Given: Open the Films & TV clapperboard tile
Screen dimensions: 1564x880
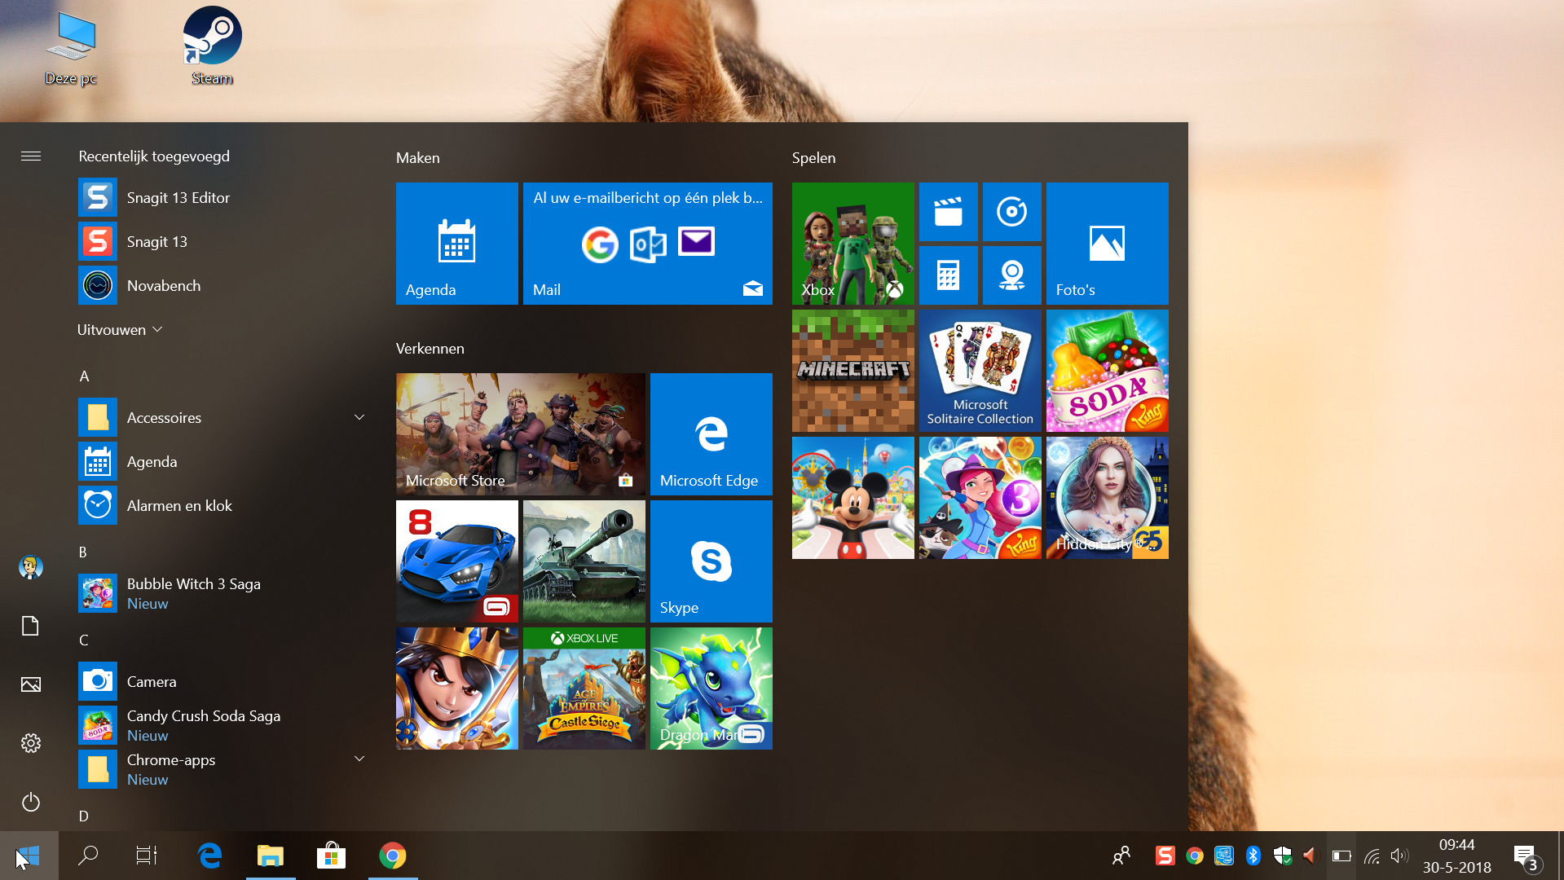Looking at the screenshot, I should [948, 212].
